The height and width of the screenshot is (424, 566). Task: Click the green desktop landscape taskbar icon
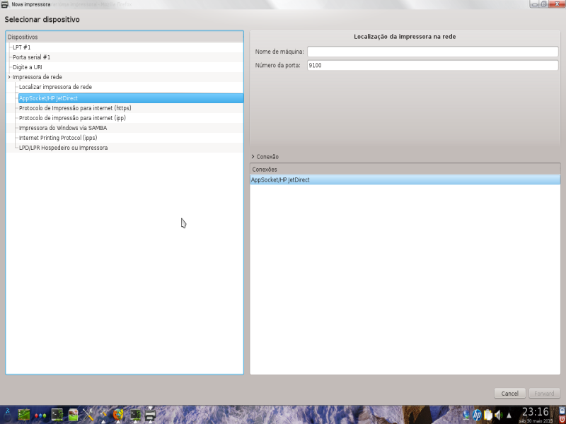click(24, 415)
